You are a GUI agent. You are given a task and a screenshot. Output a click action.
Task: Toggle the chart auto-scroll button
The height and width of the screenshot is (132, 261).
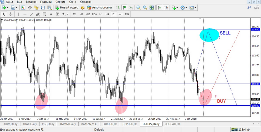(x=160, y=7)
